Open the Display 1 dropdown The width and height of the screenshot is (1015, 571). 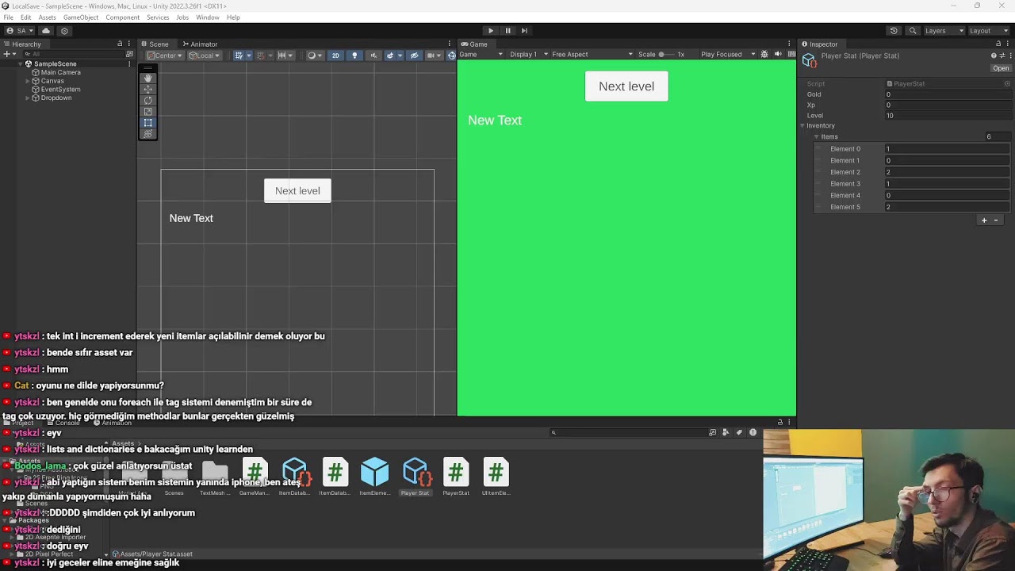click(x=527, y=54)
